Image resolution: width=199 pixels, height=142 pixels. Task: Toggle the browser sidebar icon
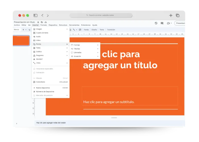pos(36,15)
